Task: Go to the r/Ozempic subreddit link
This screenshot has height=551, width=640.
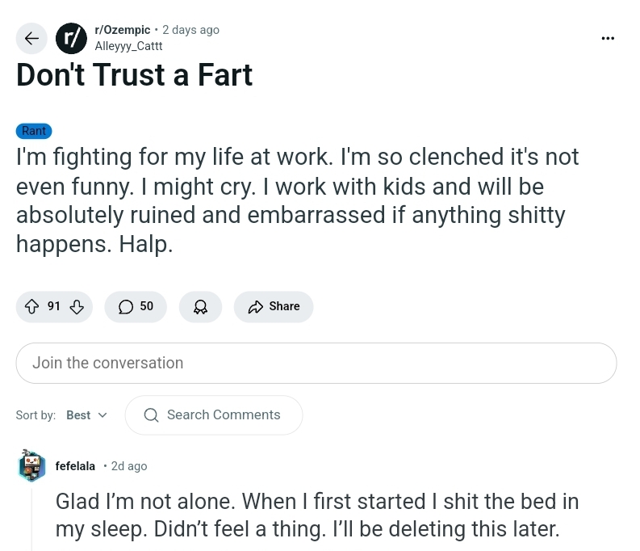Action: tap(123, 30)
